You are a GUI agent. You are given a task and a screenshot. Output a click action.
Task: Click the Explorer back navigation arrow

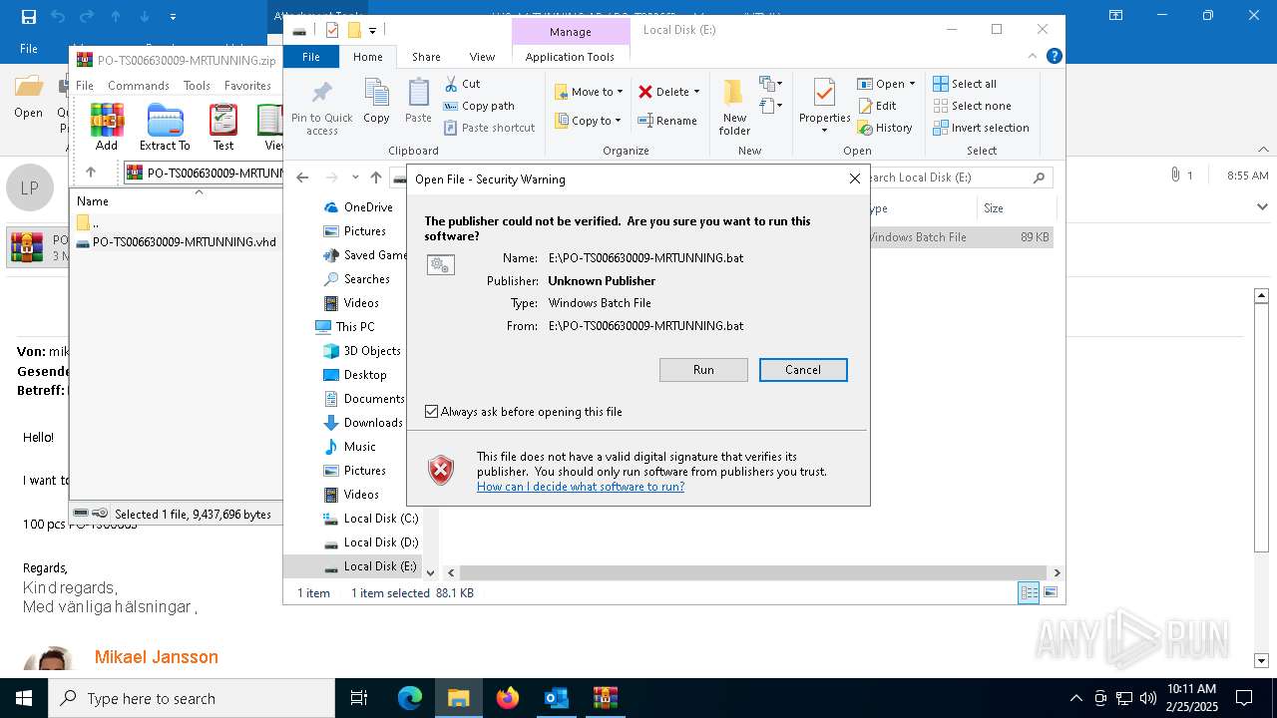302,178
